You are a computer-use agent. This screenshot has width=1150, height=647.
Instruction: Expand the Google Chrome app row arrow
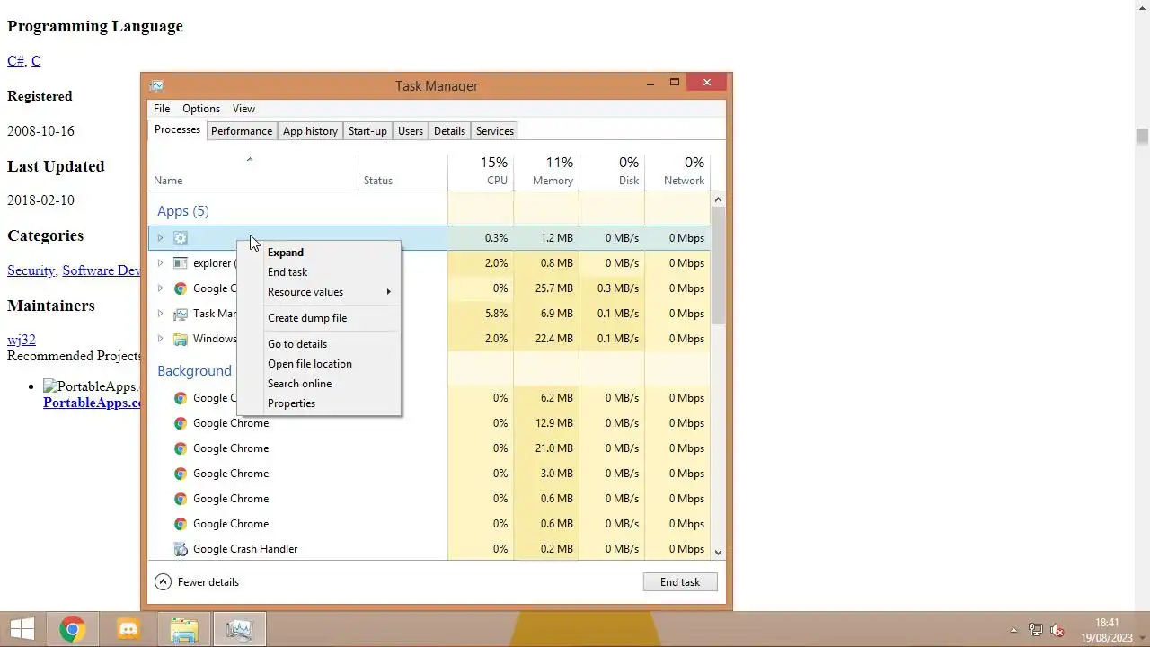point(160,288)
